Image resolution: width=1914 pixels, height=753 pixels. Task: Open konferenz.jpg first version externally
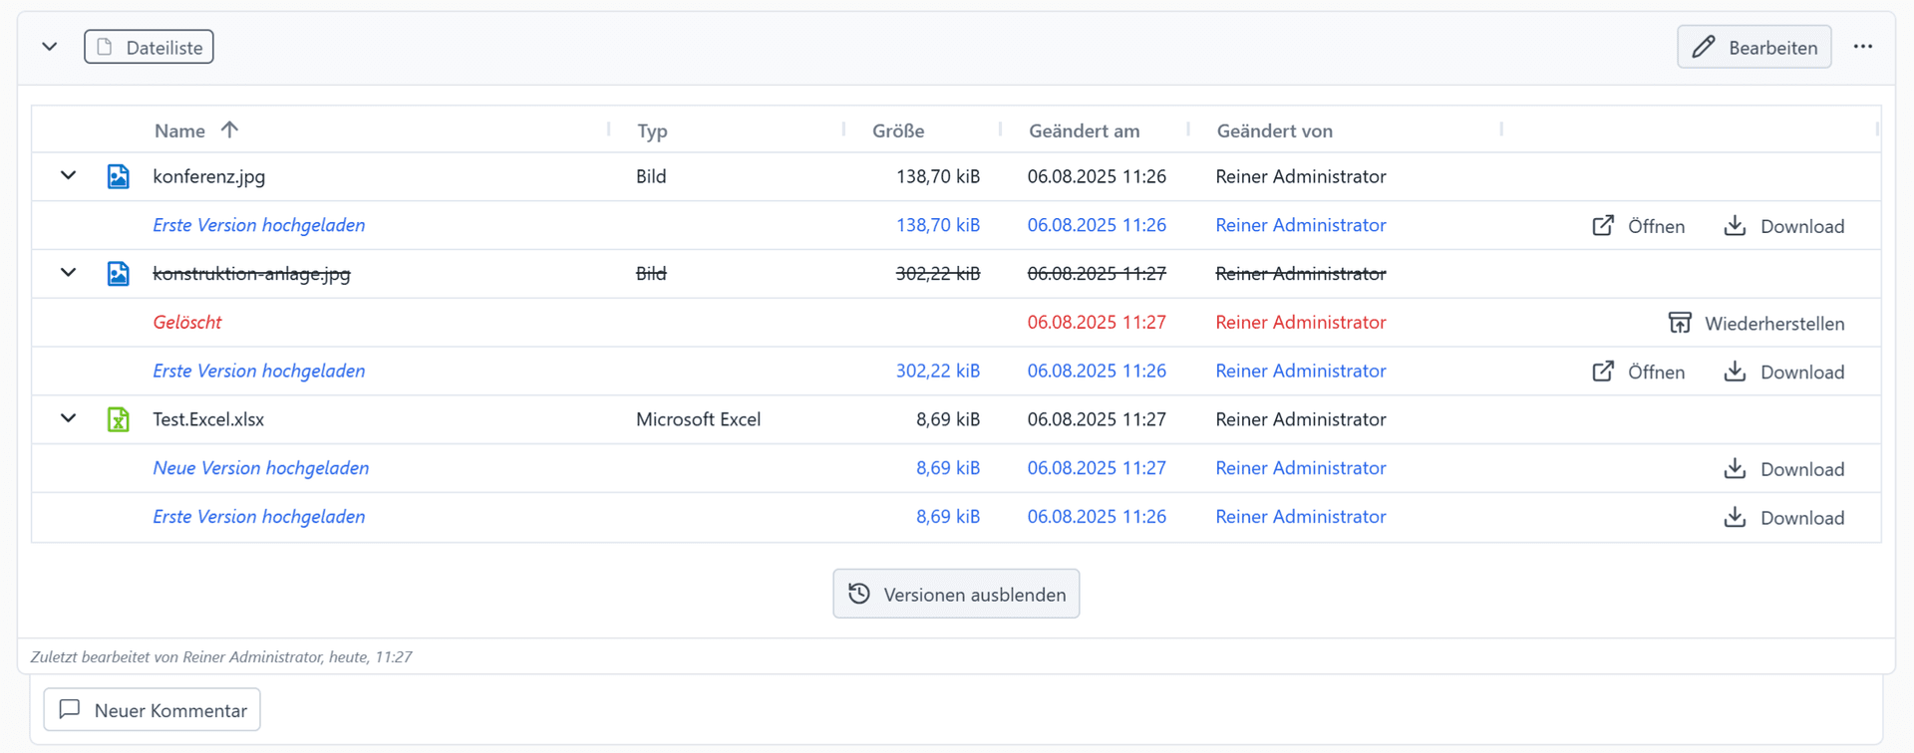(x=1638, y=226)
